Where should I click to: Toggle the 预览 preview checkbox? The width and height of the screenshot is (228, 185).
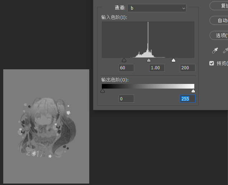point(212,63)
